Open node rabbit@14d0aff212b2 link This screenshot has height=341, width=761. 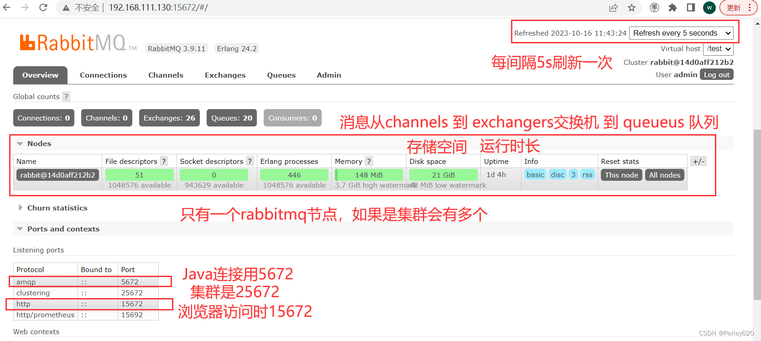coord(57,175)
